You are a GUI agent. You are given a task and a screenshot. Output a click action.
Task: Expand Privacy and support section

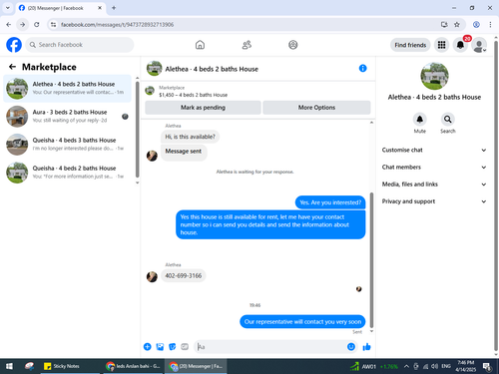(434, 201)
